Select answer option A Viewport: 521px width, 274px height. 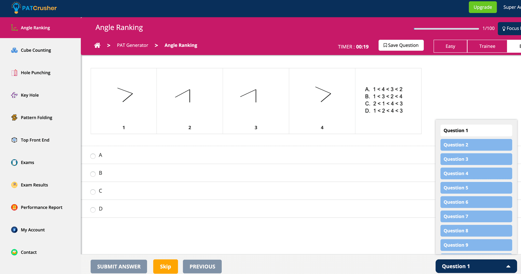[x=93, y=156]
